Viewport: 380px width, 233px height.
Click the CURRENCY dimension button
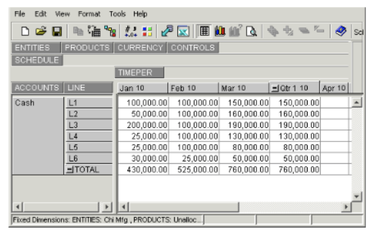pos(141,48)
